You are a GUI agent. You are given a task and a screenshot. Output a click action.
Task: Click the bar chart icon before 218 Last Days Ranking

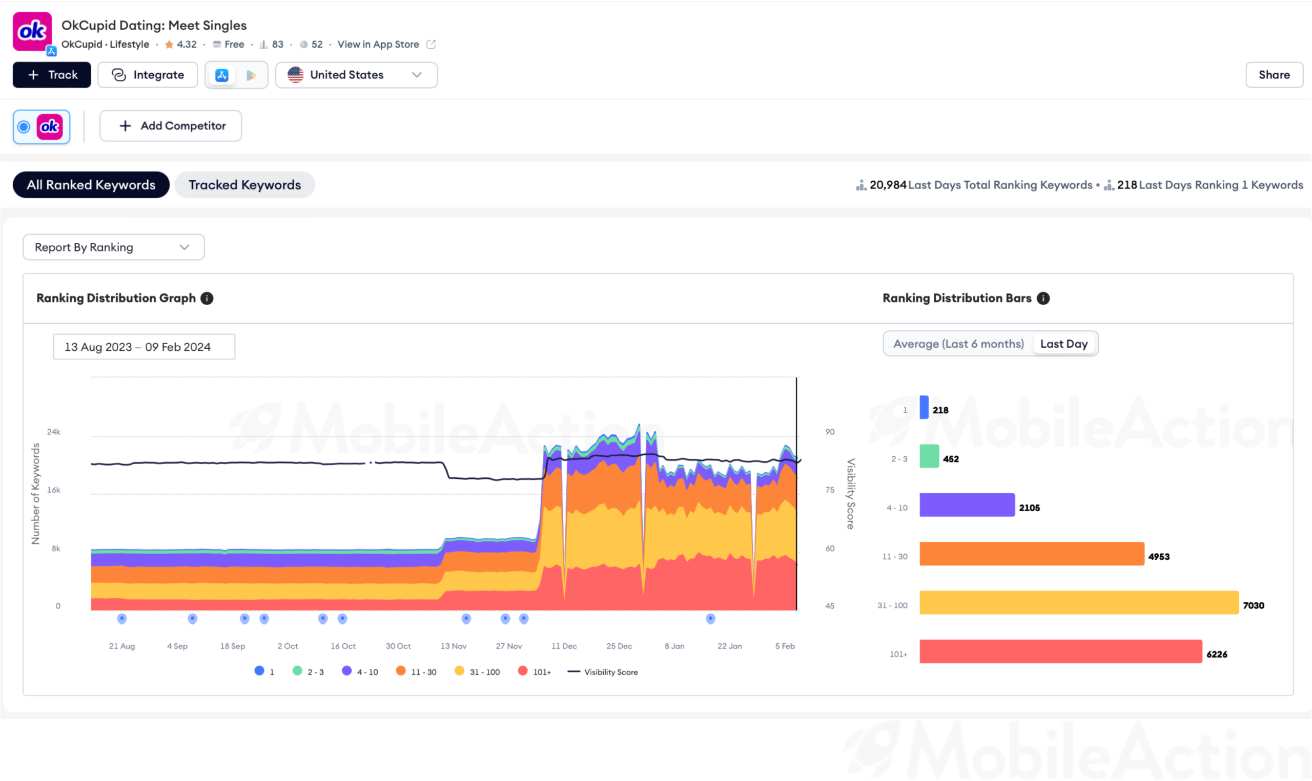1109,185
